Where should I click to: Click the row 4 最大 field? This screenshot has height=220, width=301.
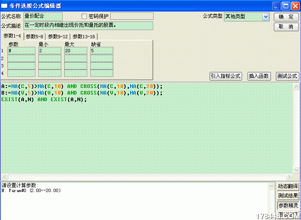coord(76,73)
